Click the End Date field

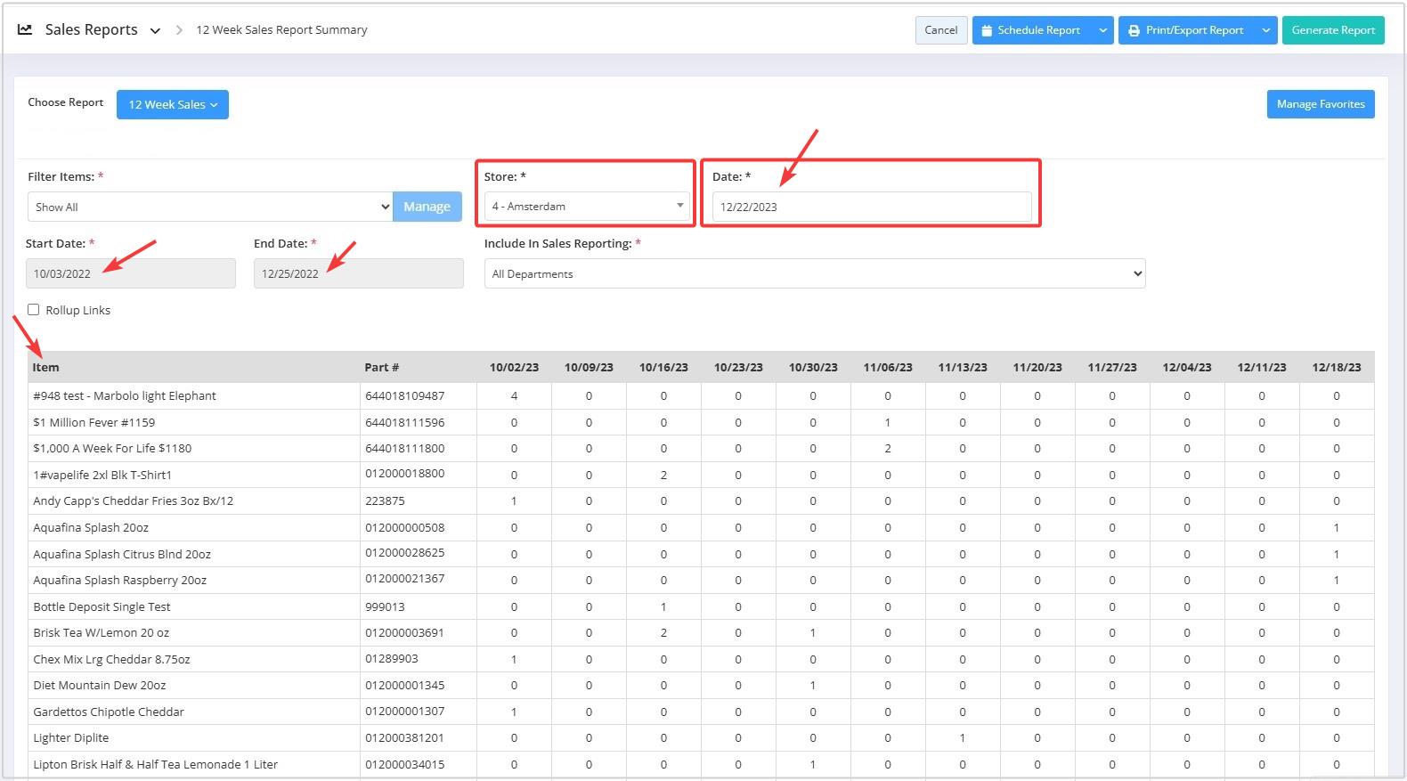click(x=358, y=273)
